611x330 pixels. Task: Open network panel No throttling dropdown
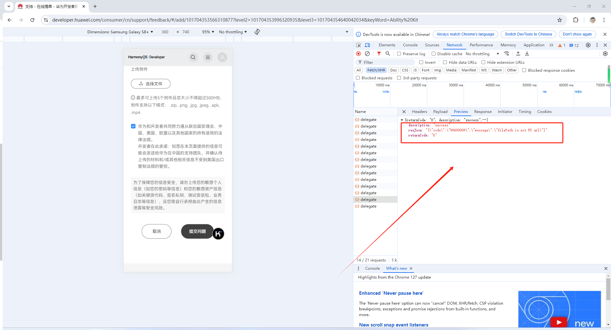click(x=482, y=54)
